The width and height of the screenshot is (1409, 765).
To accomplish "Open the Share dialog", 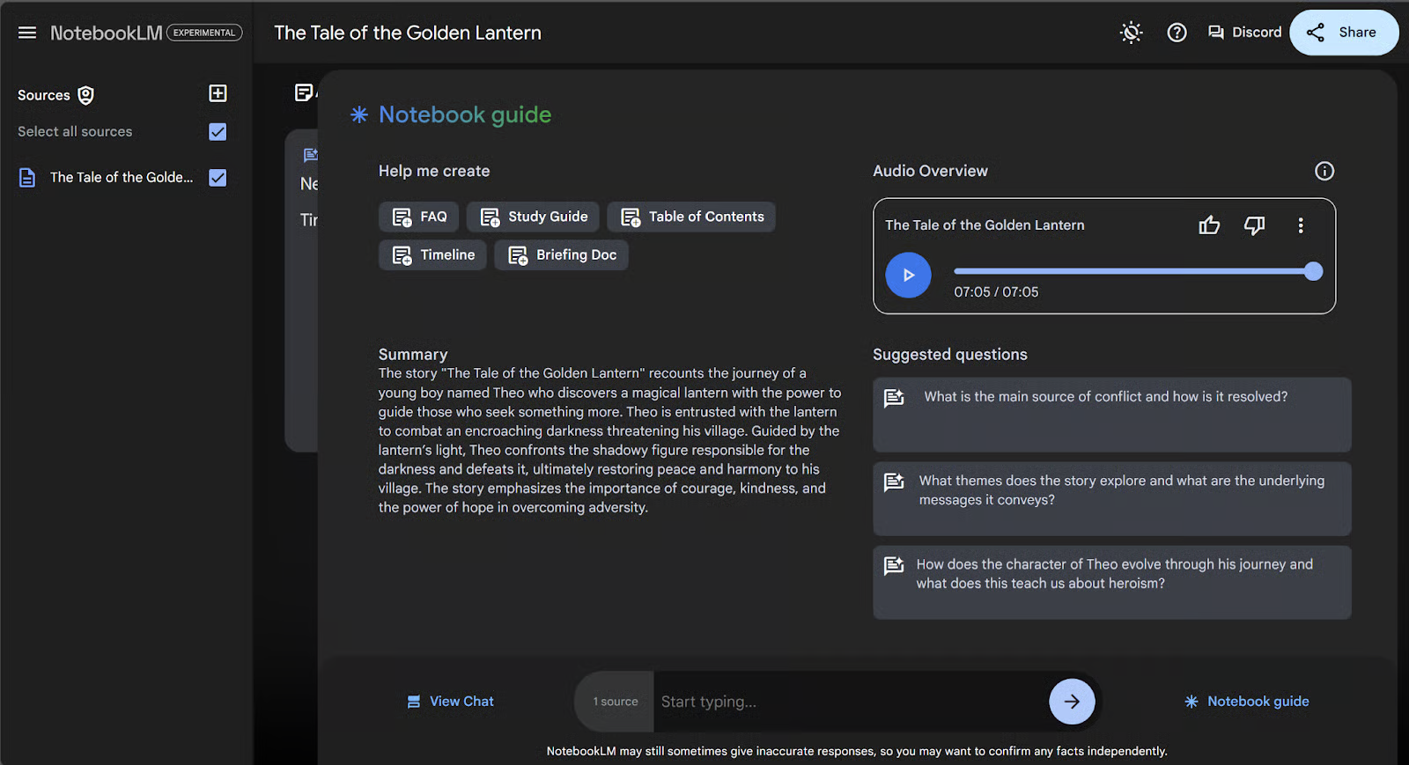I will [x=1343, y=33].
